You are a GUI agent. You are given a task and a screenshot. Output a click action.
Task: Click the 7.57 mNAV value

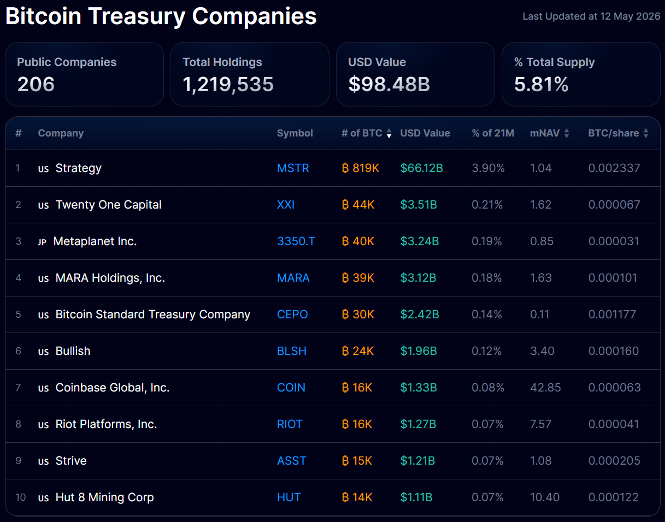[540, 424]
